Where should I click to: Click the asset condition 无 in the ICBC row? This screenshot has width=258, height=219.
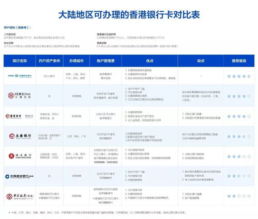tap(49, 96)
